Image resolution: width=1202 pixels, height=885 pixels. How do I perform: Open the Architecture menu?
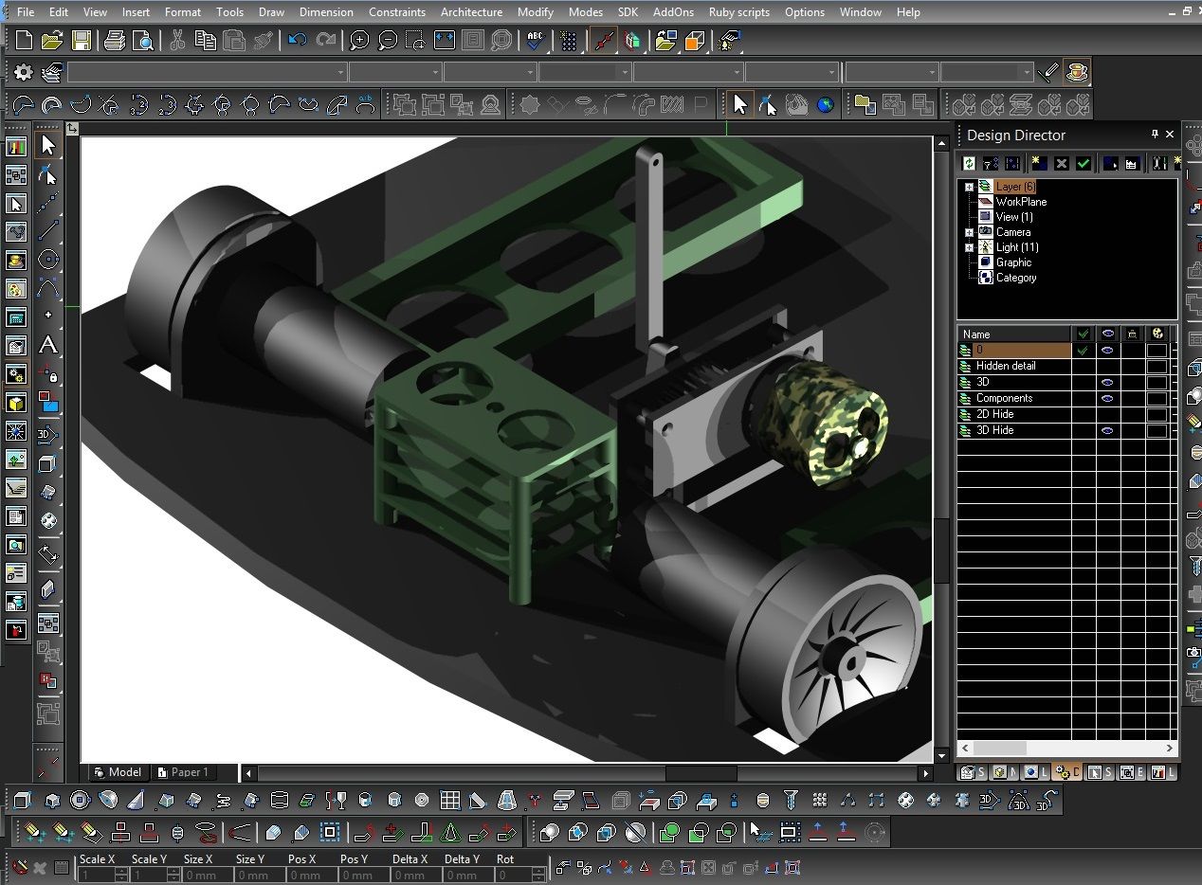[471, 12]
